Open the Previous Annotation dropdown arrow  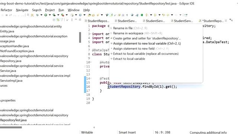160,15
